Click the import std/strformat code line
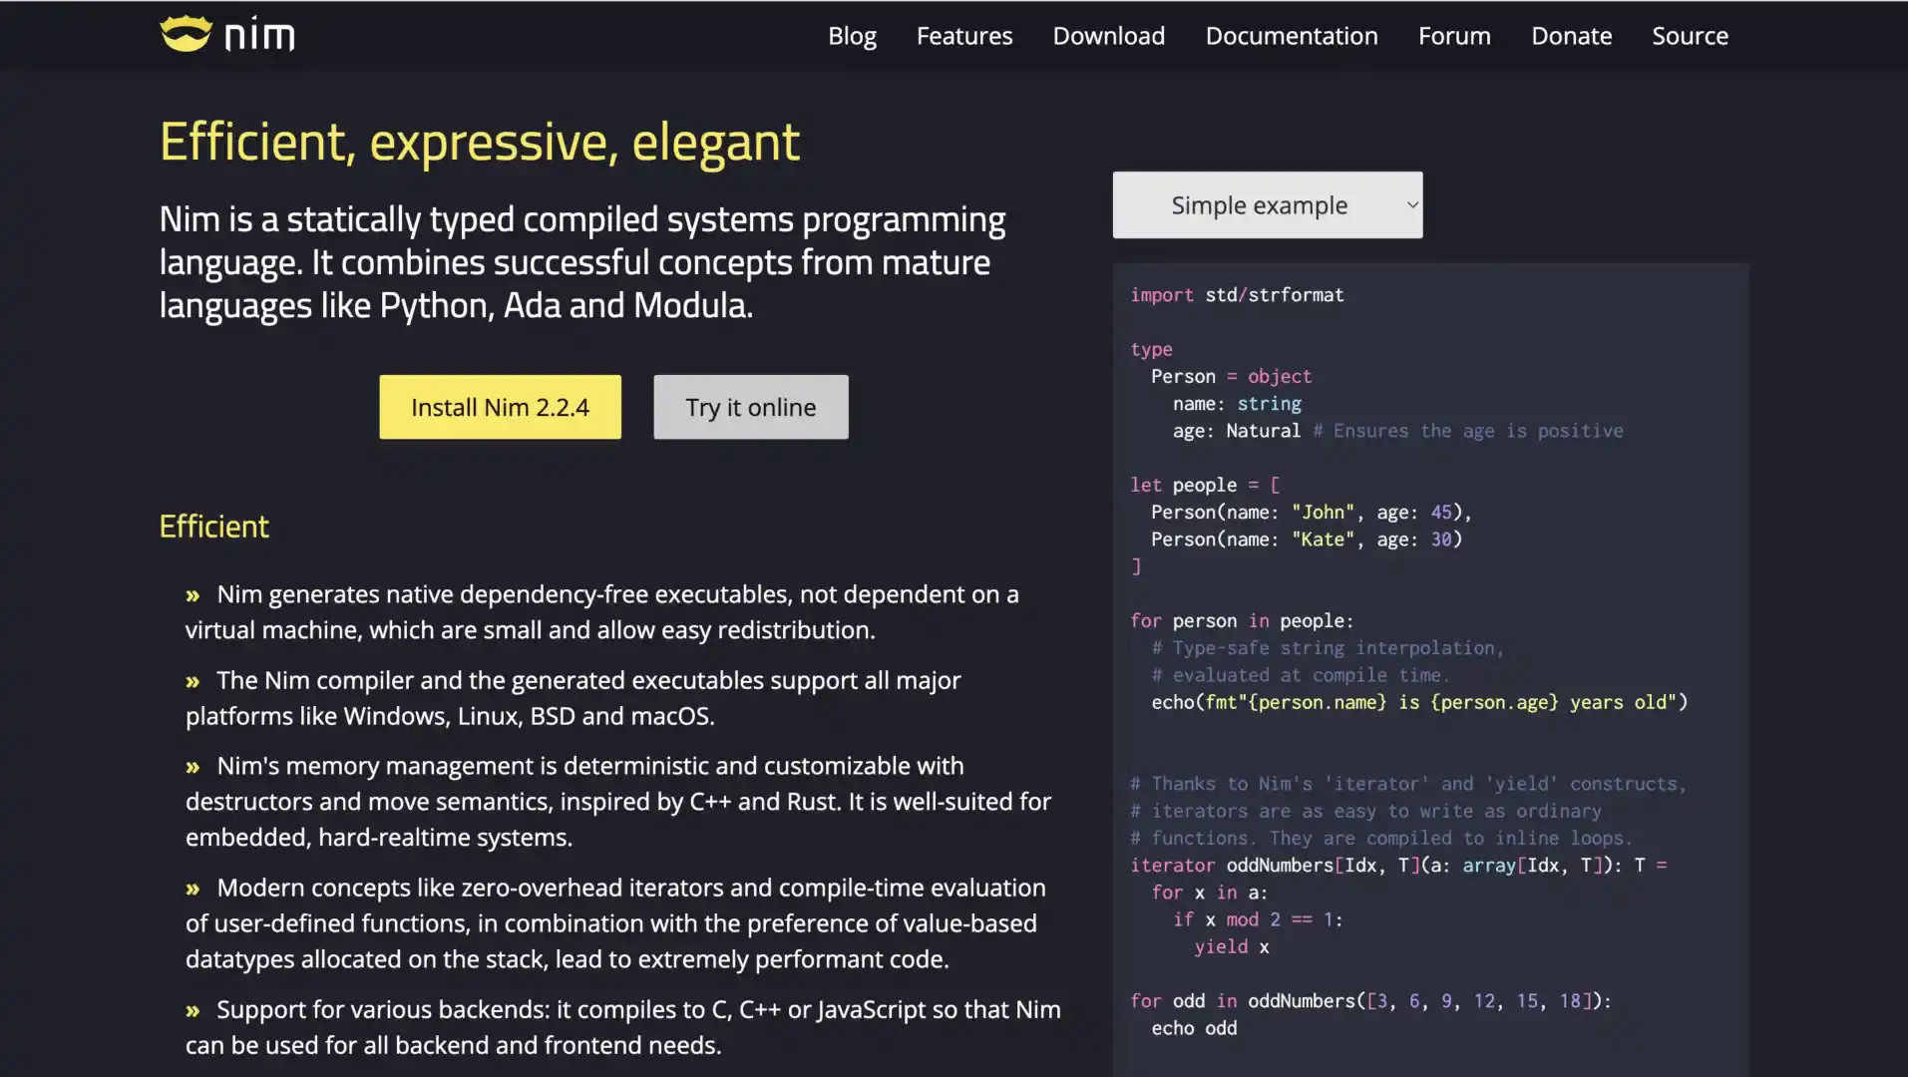Viewport: 1908px width, 1077px height. [1237, 295]
